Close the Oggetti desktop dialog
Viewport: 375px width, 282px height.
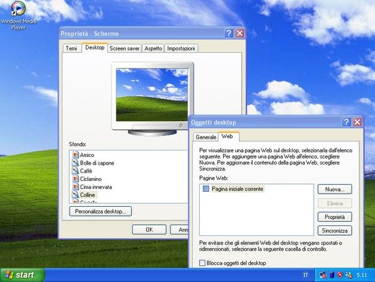[358, 122]
